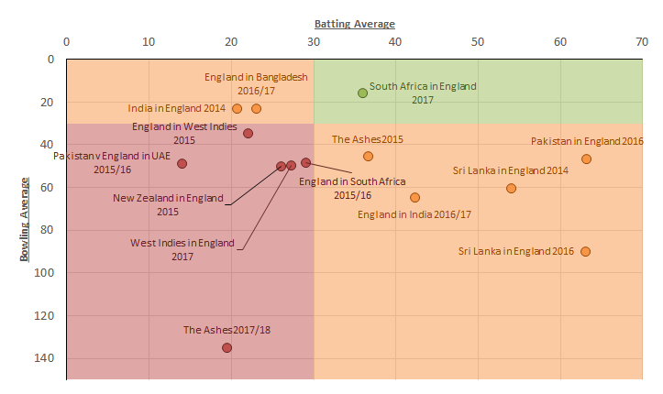Select the Batting Average axis title
Image resolution: width=663 pixels, height=394 pixels.
click(x=355, y=23)
